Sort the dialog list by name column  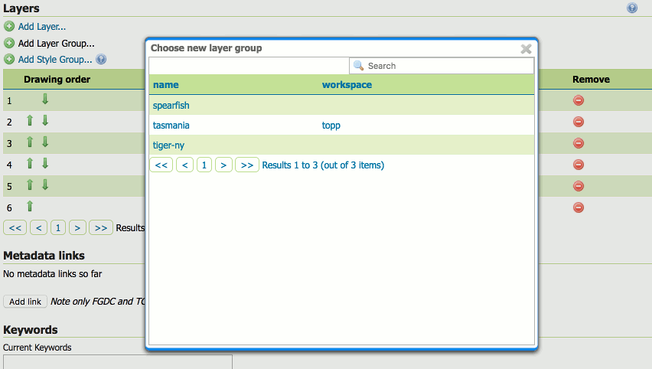(x=165, y=85)
